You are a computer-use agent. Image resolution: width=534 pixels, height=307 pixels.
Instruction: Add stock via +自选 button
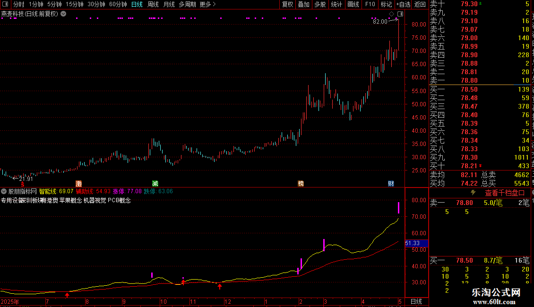(403, 4)
